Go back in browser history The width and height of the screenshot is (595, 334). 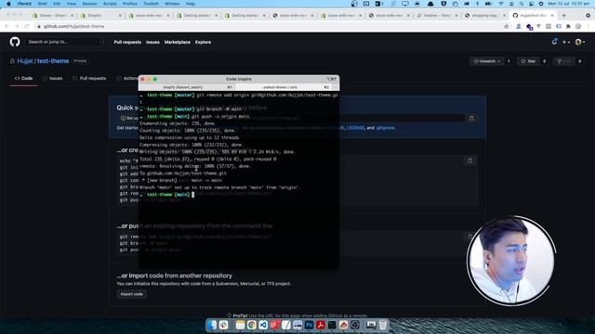click(x=7, y=27)
